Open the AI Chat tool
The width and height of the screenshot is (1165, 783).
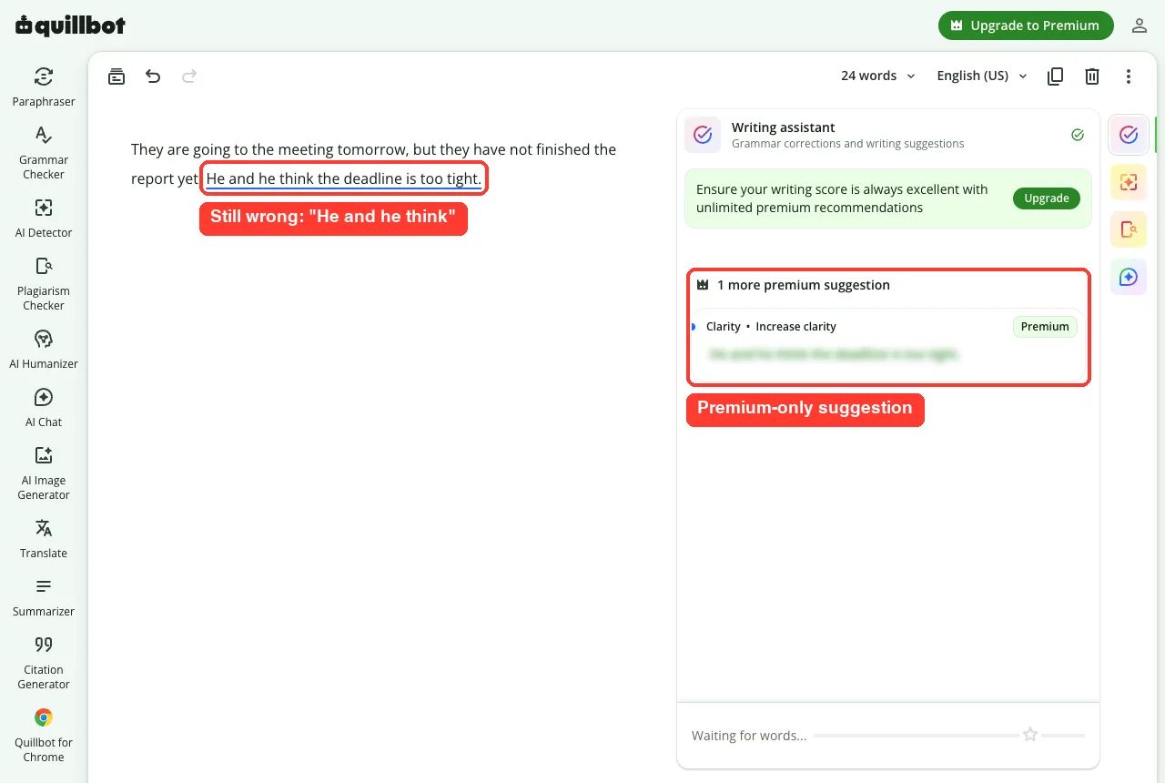pyautogui.click(x=44, y=407)
